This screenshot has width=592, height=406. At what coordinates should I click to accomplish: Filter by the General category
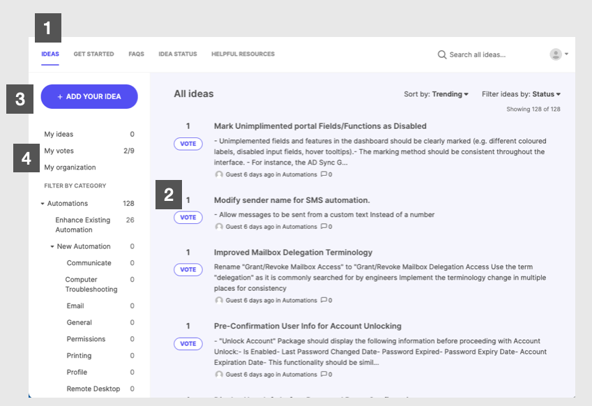point(79,322)
